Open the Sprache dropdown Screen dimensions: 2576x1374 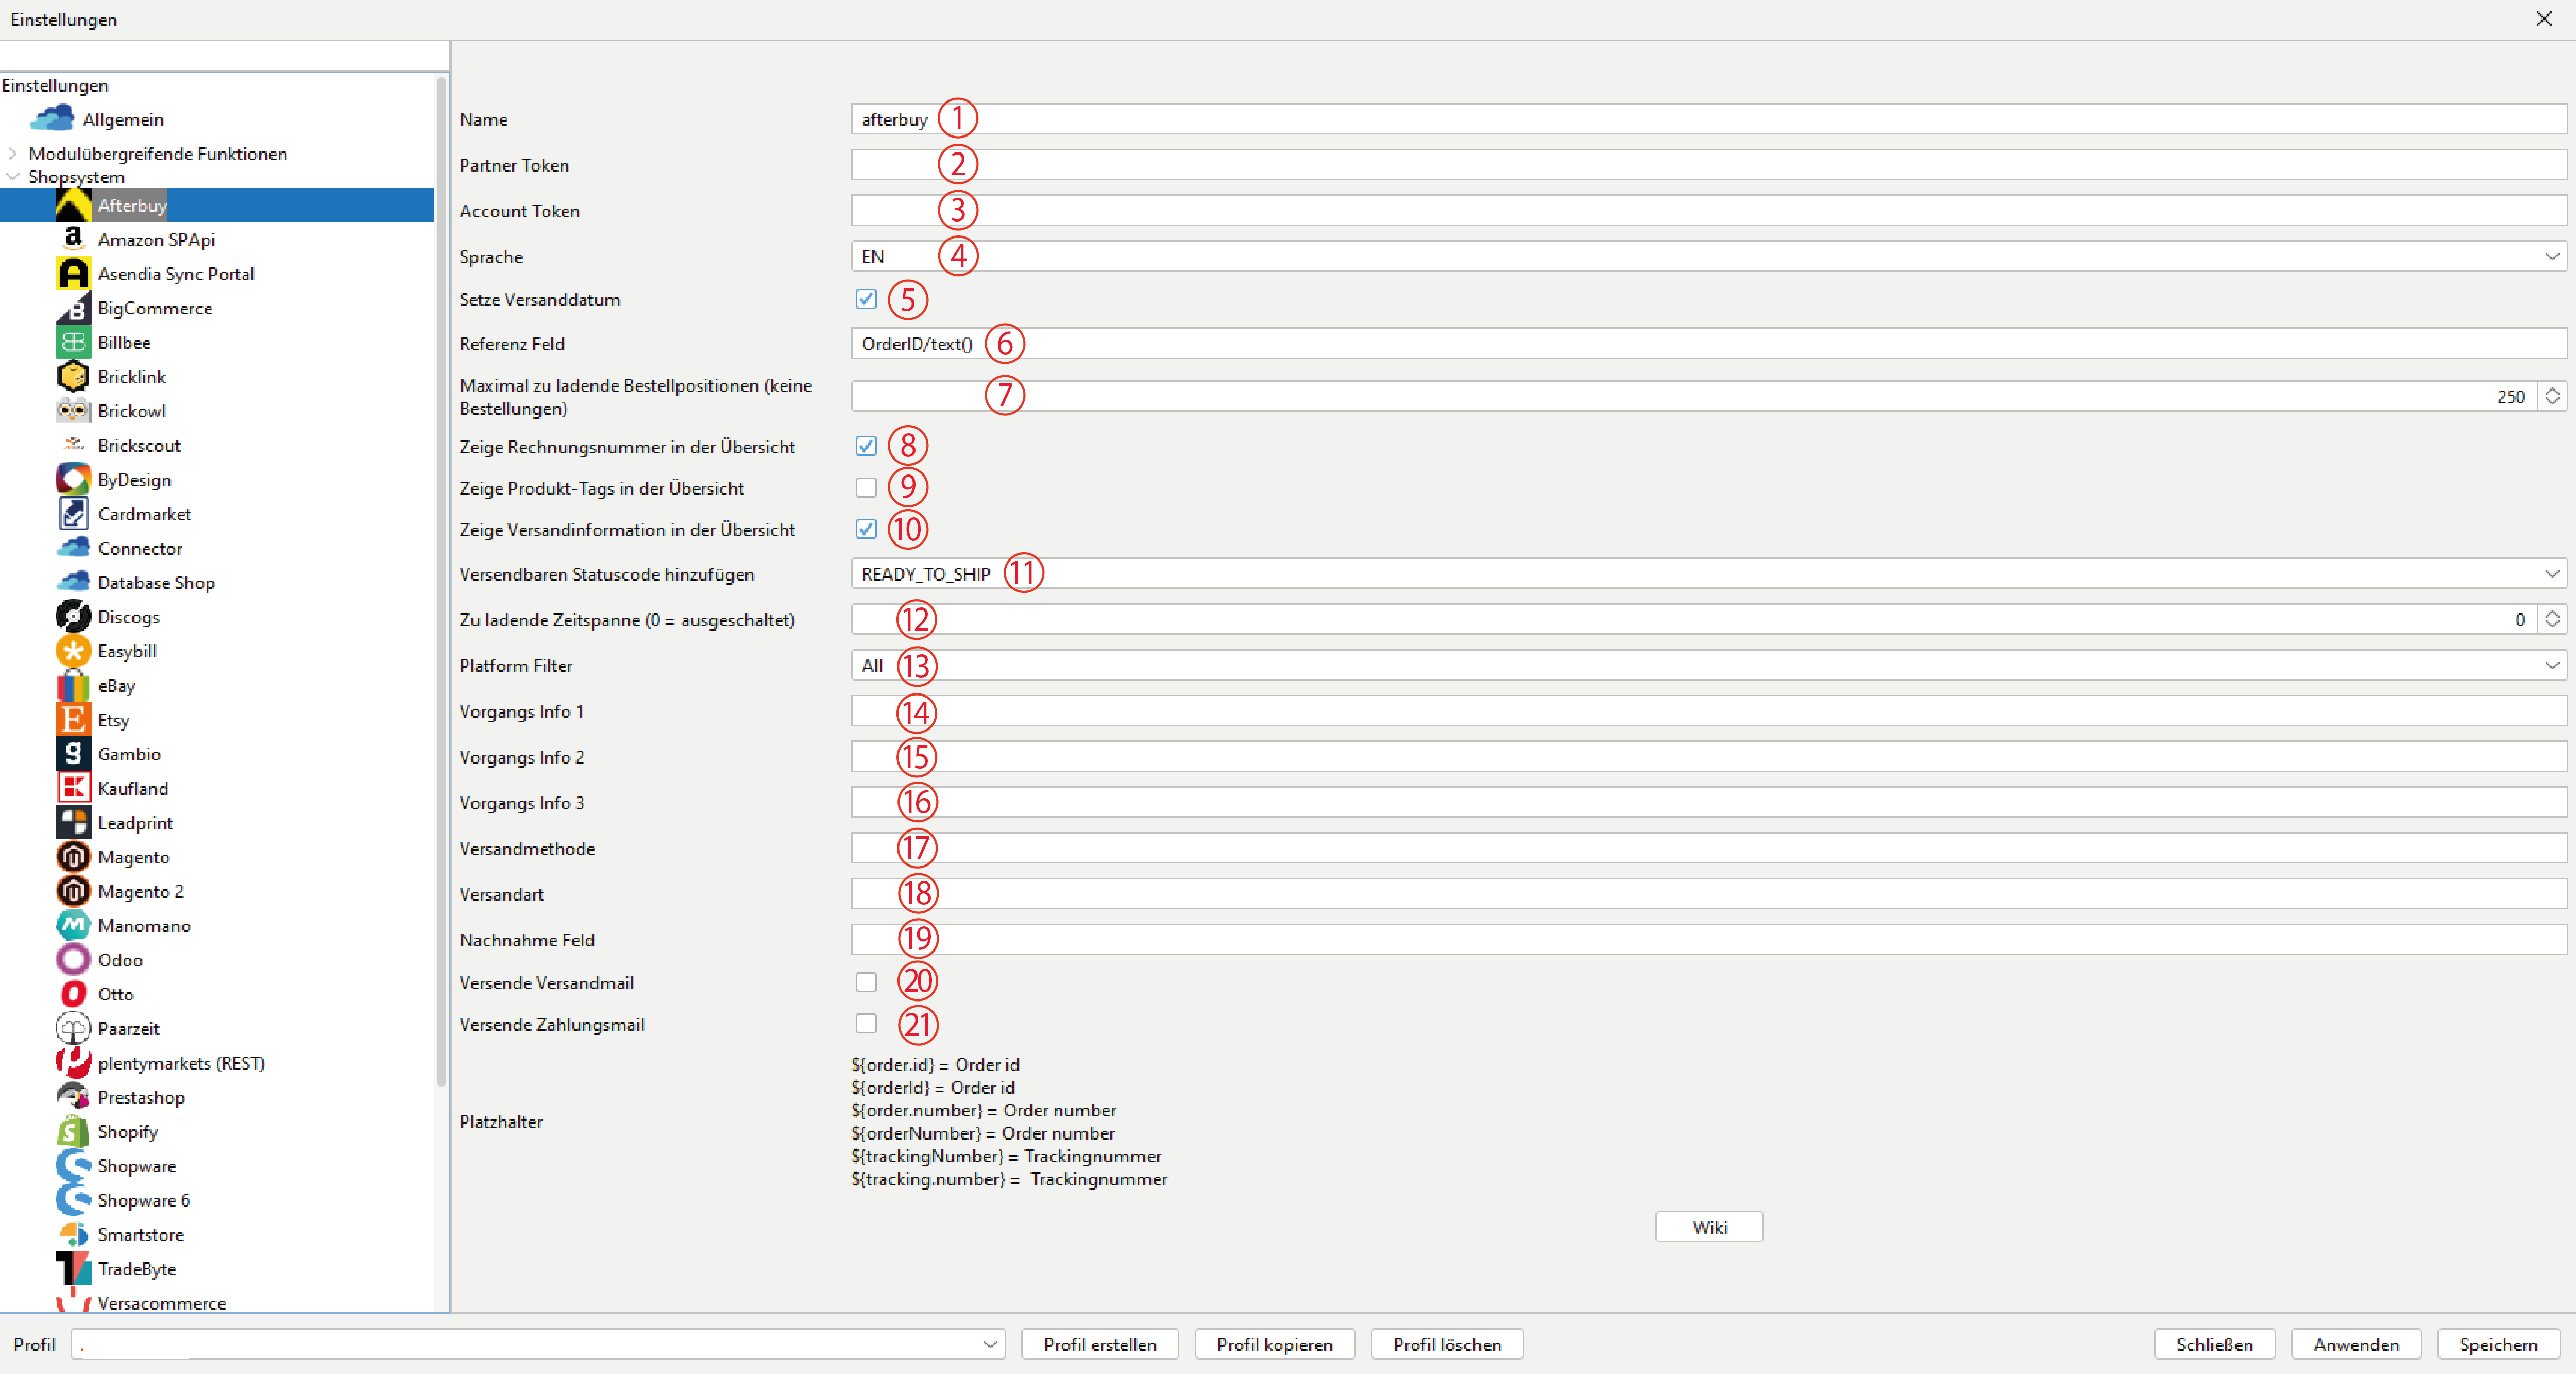(1709, 257)
